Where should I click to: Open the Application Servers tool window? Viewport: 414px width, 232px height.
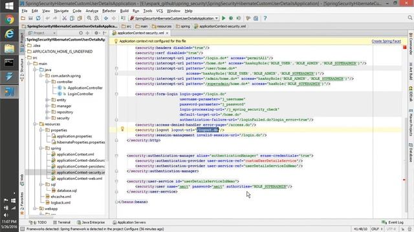click(129, 222)
